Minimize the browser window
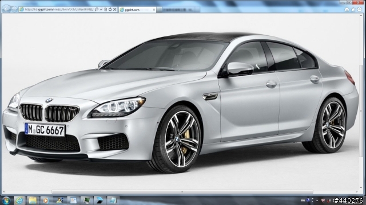Viewport: 366px width, 205px height. [343, 2]
